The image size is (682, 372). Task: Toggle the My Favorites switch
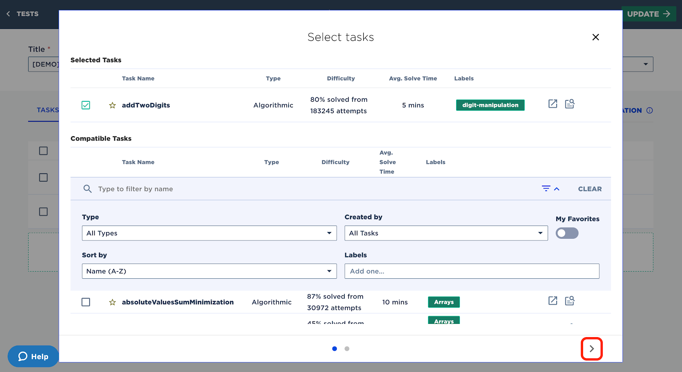point(567,233)
